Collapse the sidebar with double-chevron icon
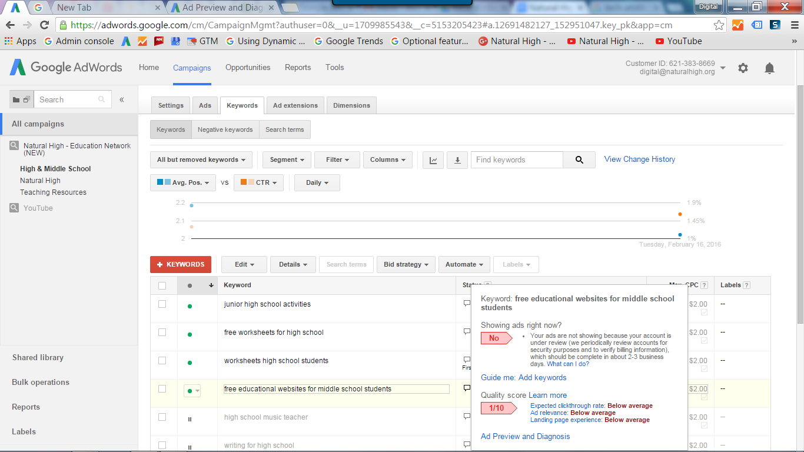This screenshot has height=452, width=804. pyautogui.click(x=122, y=99)
